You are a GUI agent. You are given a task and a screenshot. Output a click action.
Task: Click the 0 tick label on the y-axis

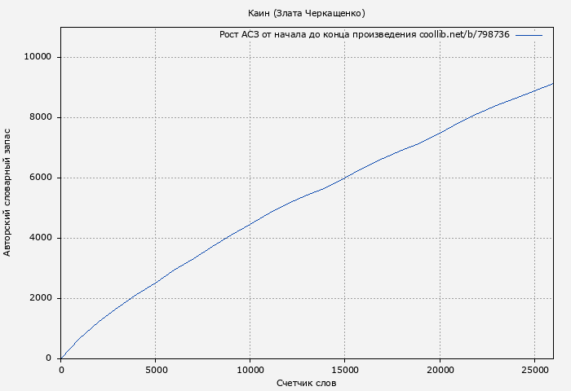point(50,358)
